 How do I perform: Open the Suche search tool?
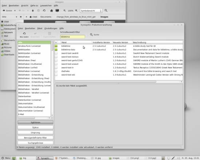click(x=95, y=35)
